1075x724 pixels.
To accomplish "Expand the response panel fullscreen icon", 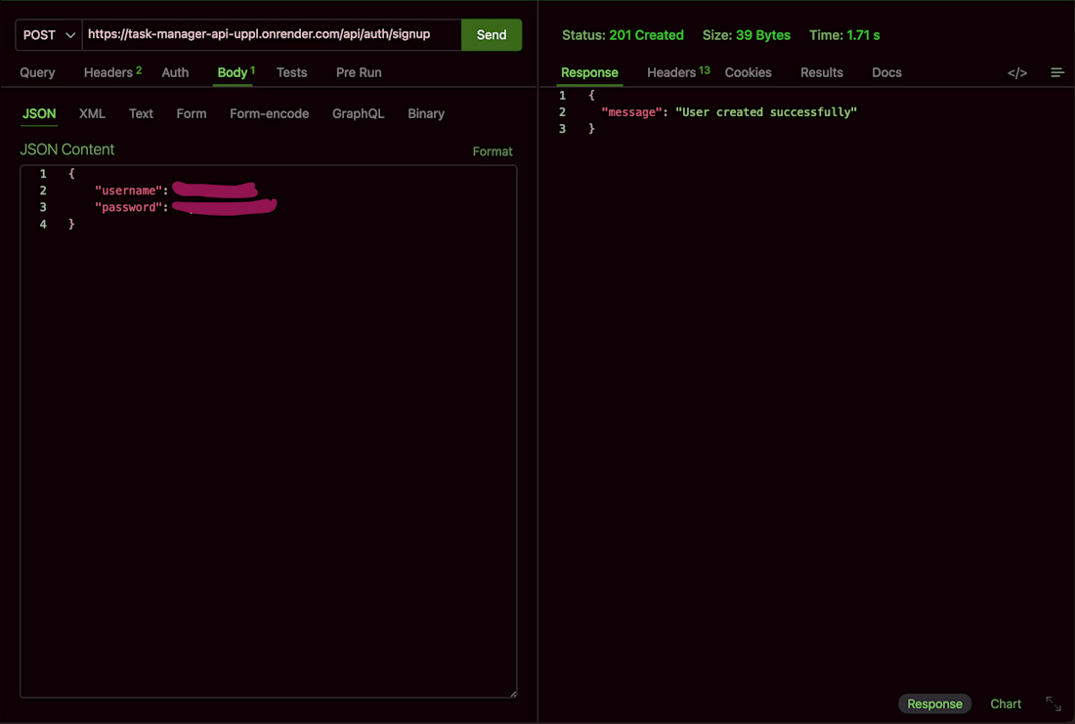I will 1053,703.
